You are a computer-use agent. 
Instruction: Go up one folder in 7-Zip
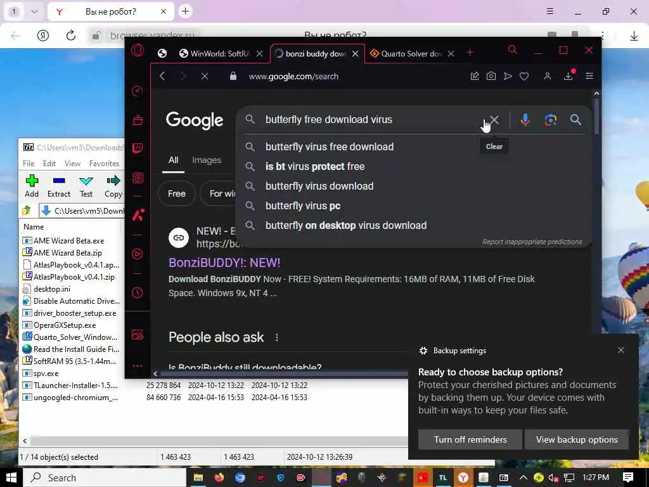[27, 211]
